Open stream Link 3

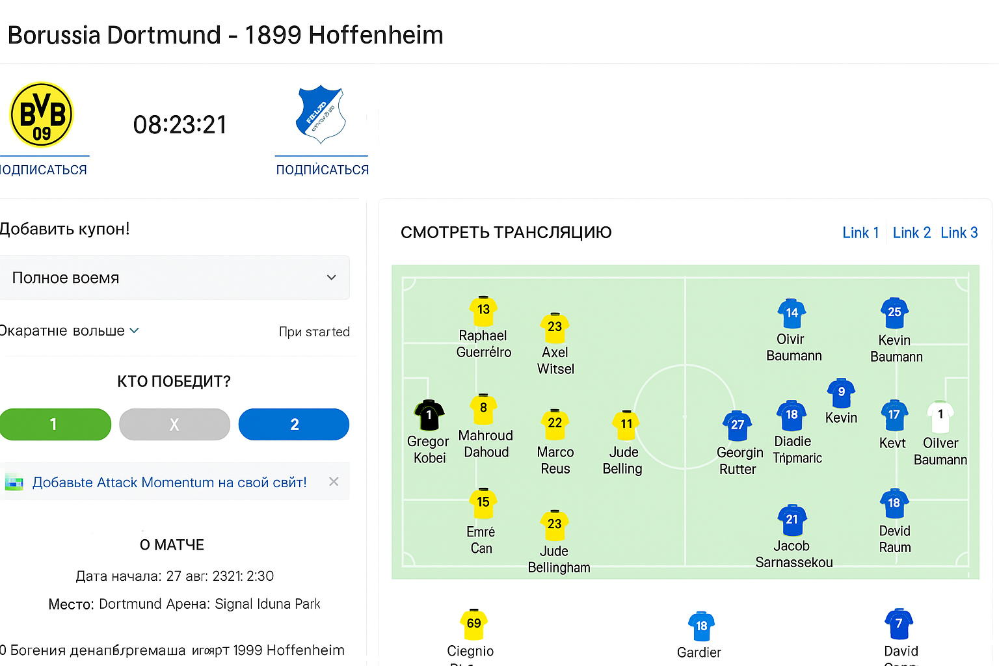coord(959,233)
